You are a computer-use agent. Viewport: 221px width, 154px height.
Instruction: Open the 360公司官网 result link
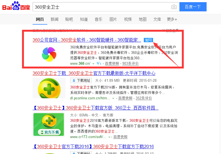point(87,40)
